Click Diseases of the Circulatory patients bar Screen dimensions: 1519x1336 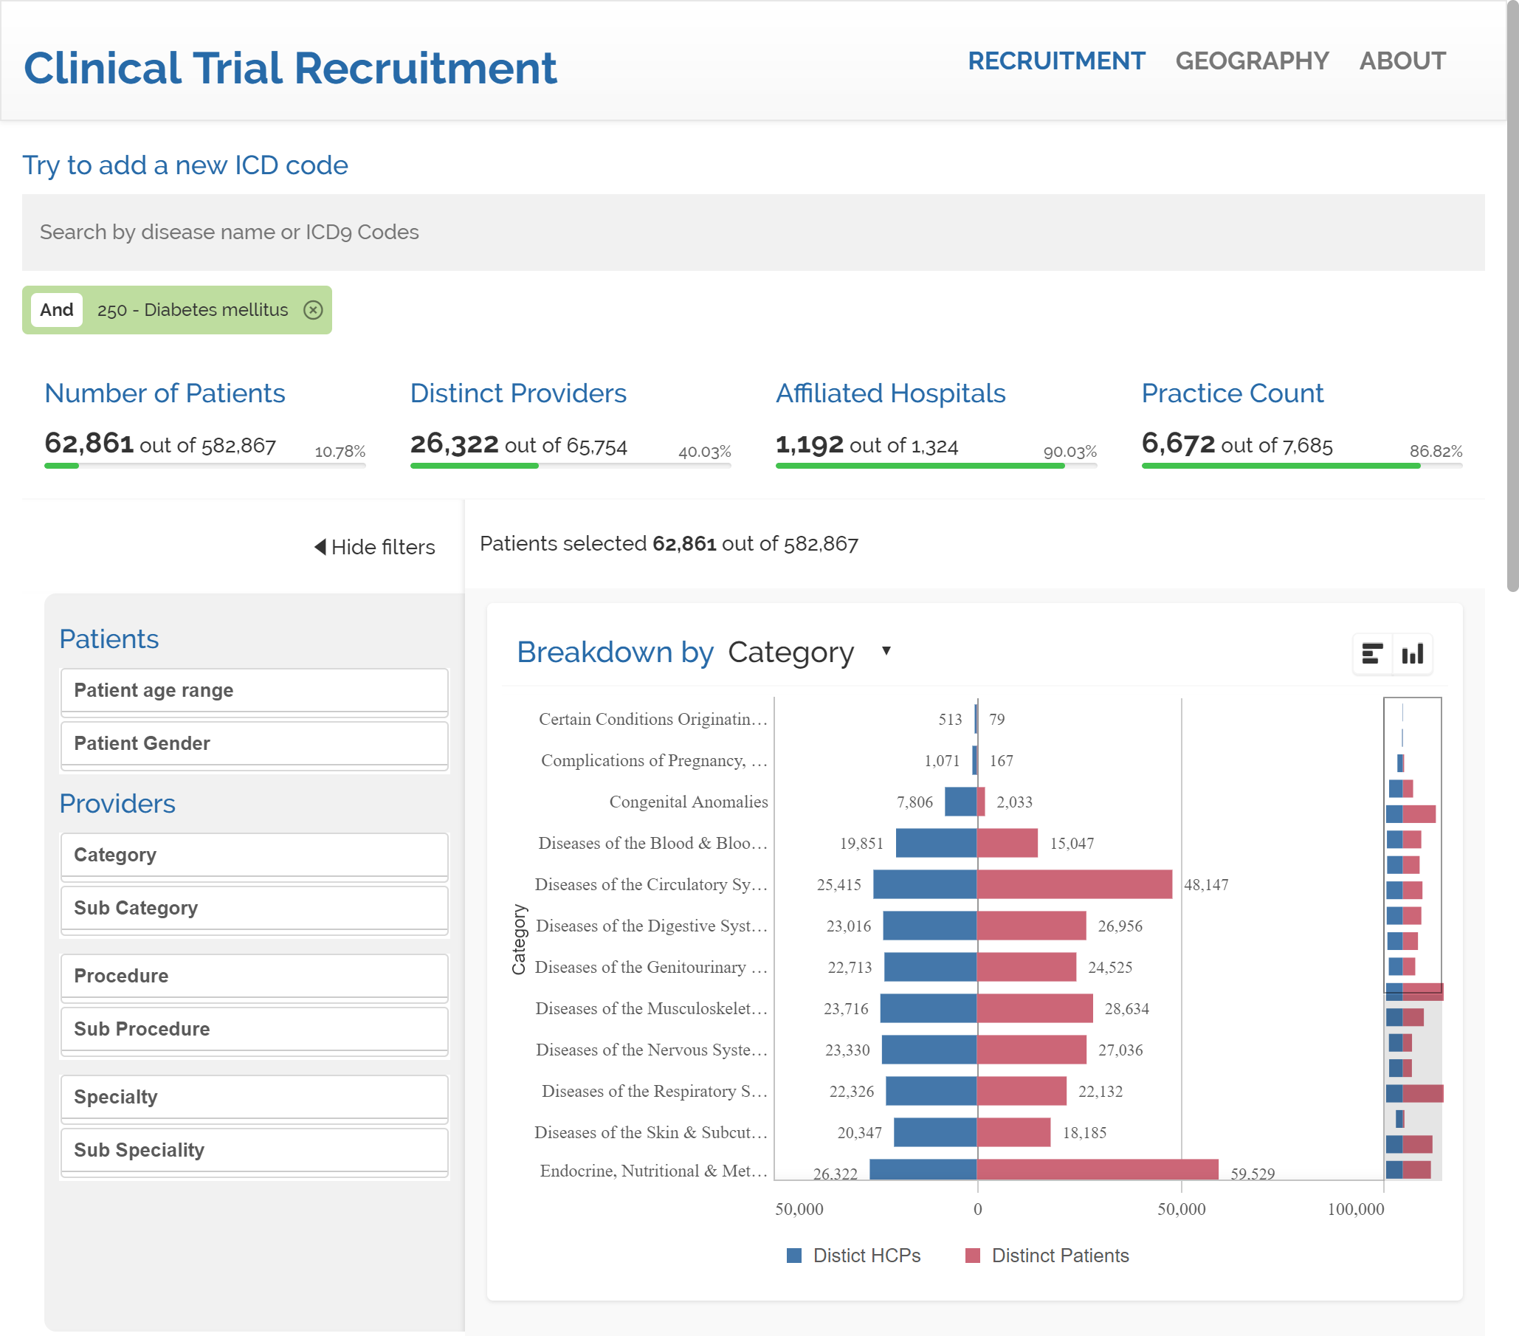click(1075, 884)
